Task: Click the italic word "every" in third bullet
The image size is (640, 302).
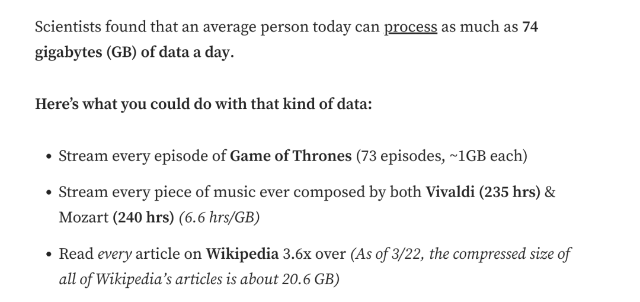Action: 115,255
